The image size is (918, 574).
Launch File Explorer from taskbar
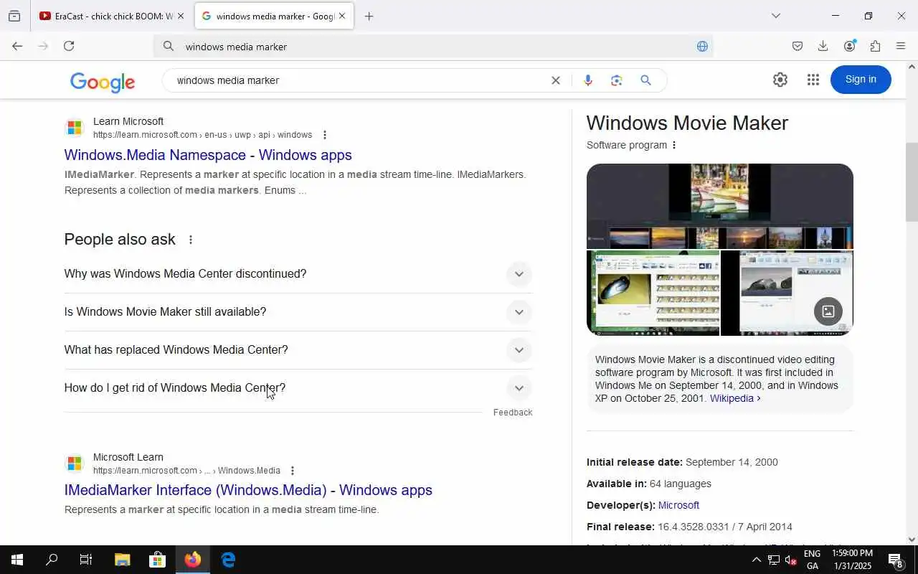pyautogui.click(x=123, y=560)
